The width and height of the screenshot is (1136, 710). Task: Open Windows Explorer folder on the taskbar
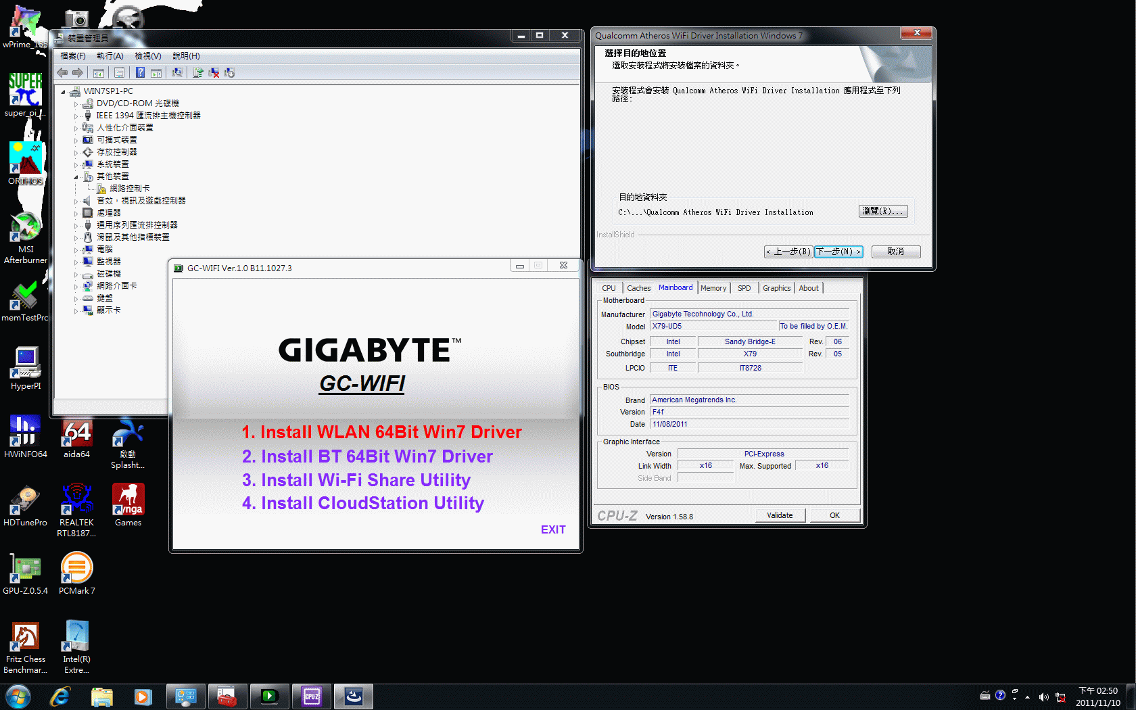pyautogui.click(x=101, y=696)
